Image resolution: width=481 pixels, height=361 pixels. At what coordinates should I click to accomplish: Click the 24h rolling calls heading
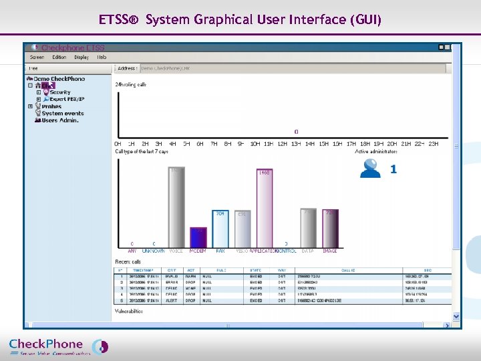click(131, 84)
